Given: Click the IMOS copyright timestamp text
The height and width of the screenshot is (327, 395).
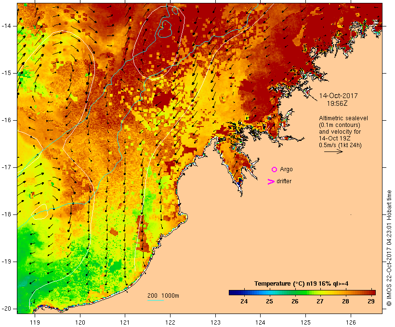Looking at the screenshot, I should pyautogui.click(x=389, y=248).
